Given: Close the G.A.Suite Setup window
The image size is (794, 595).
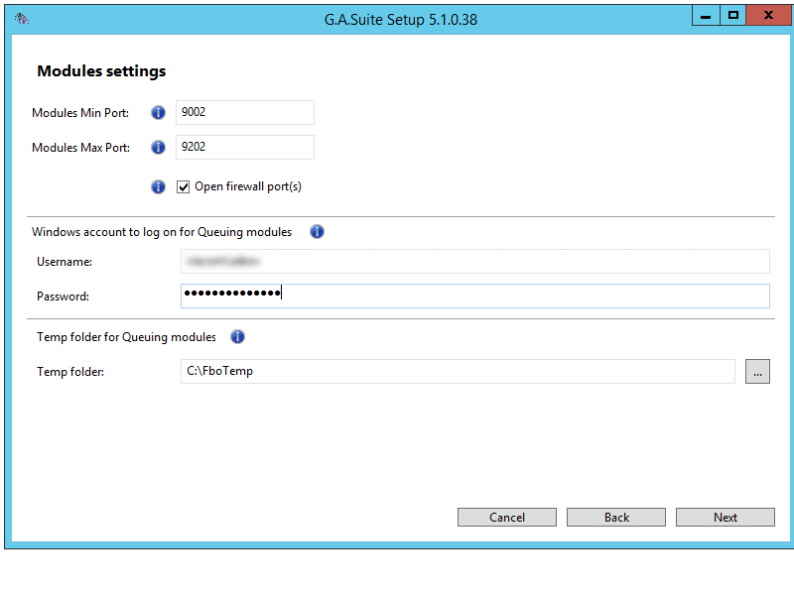Looking at the screenshot, I should tap(768, 16).
